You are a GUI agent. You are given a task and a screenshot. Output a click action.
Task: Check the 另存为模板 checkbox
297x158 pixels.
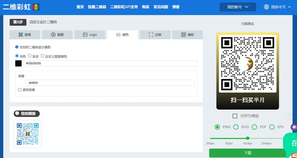tap(235, 116)
